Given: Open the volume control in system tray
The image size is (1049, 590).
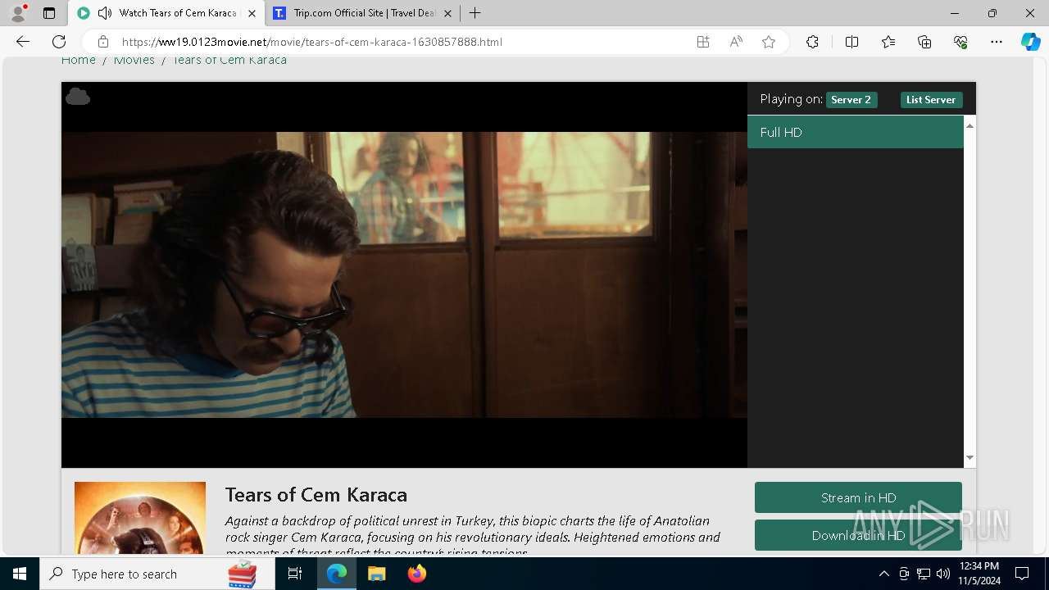Looking at the screenshot, I should point(943,574).
